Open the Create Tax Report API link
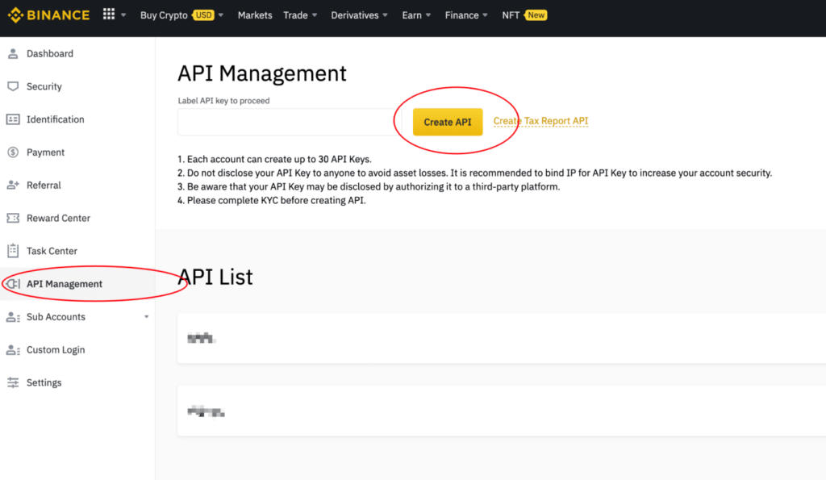 click(540, 122)
